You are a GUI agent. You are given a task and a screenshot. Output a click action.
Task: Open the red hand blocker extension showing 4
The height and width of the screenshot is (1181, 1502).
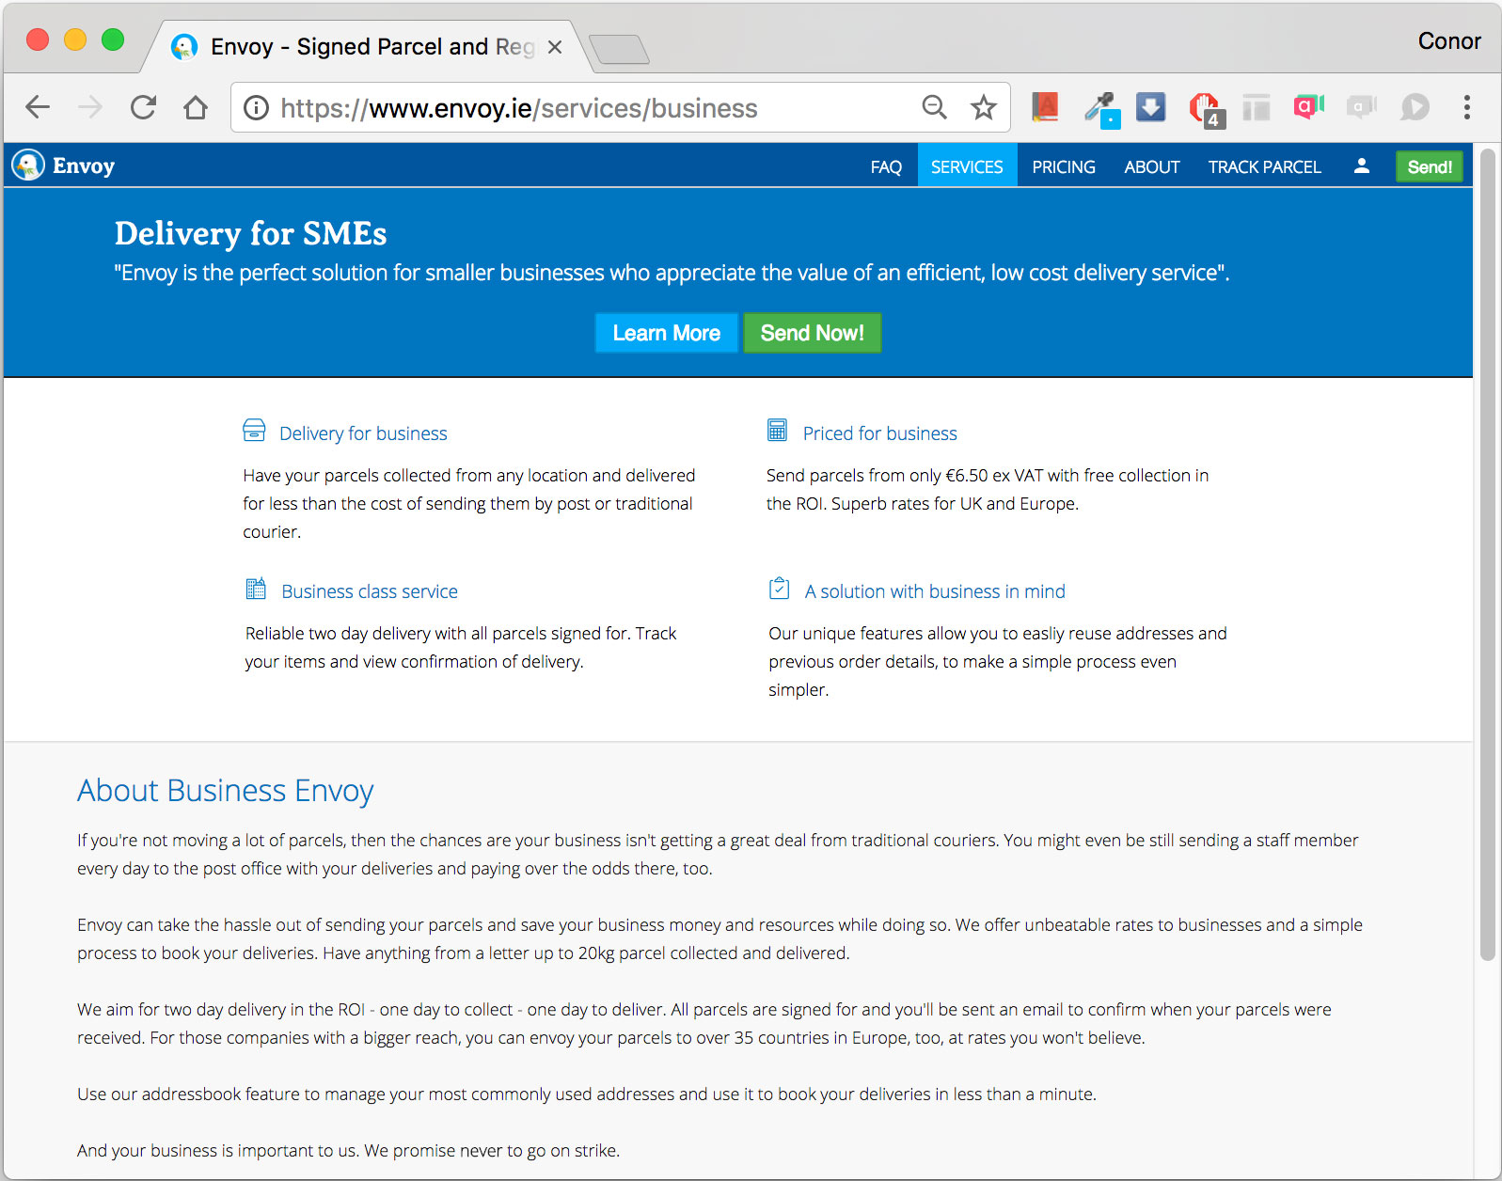[1206, 109]
